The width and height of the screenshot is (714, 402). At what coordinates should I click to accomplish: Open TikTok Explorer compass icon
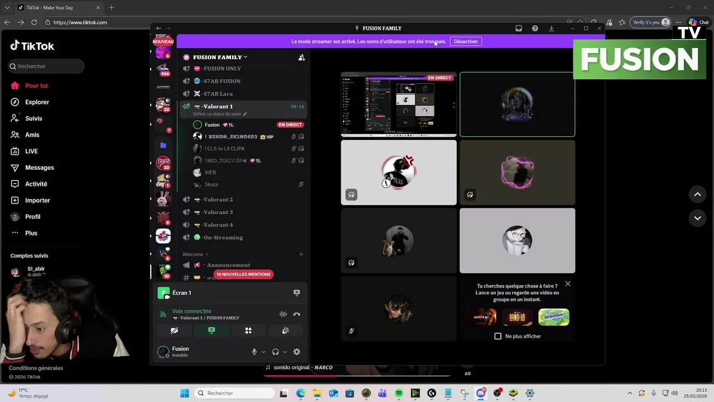pos(15,102)
